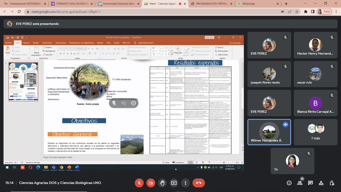Image resolution: width=341 pixels, height=192 pixels.
Task: Open a new Chrome tab
Action: 286,4
